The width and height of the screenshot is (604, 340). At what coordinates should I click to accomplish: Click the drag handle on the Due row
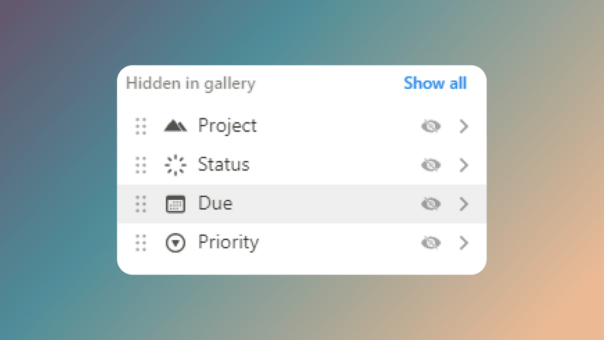pyautogui.click(x=140, y=204)
